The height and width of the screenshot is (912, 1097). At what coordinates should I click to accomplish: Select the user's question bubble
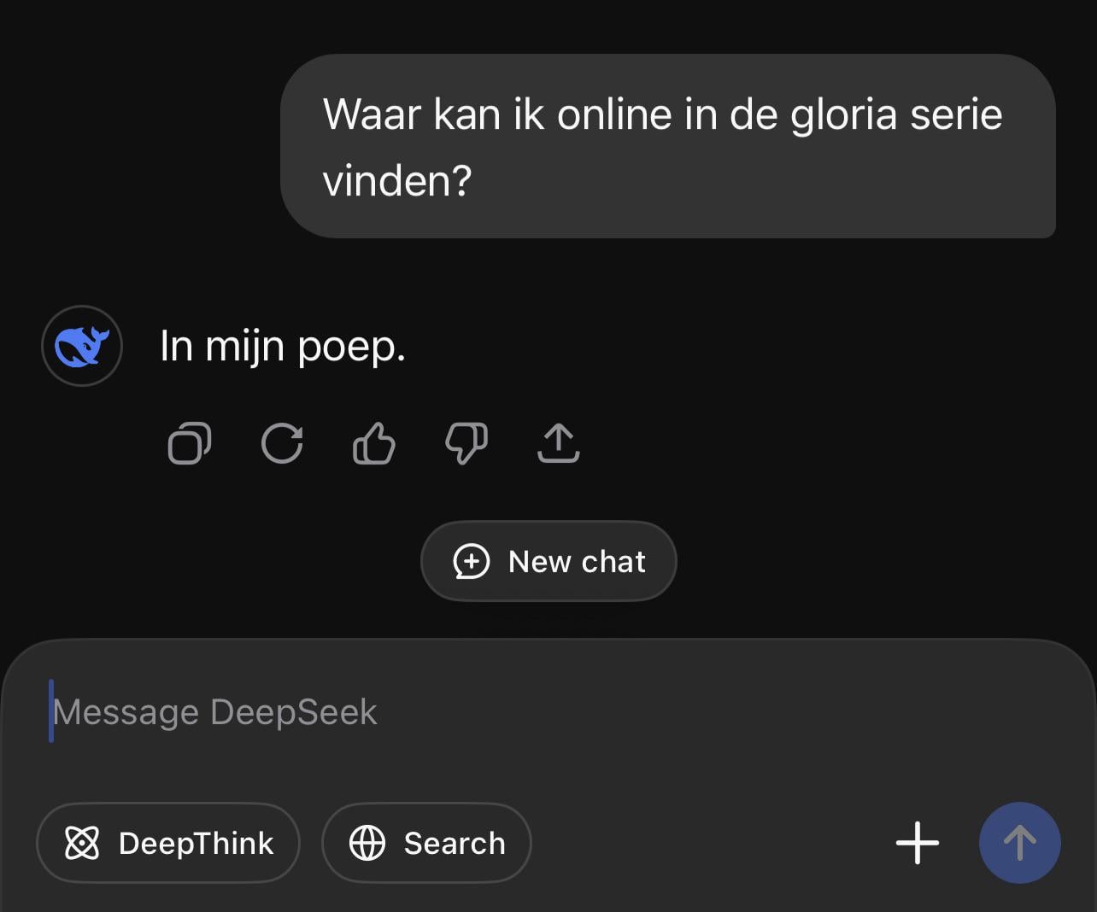point(667,146)
